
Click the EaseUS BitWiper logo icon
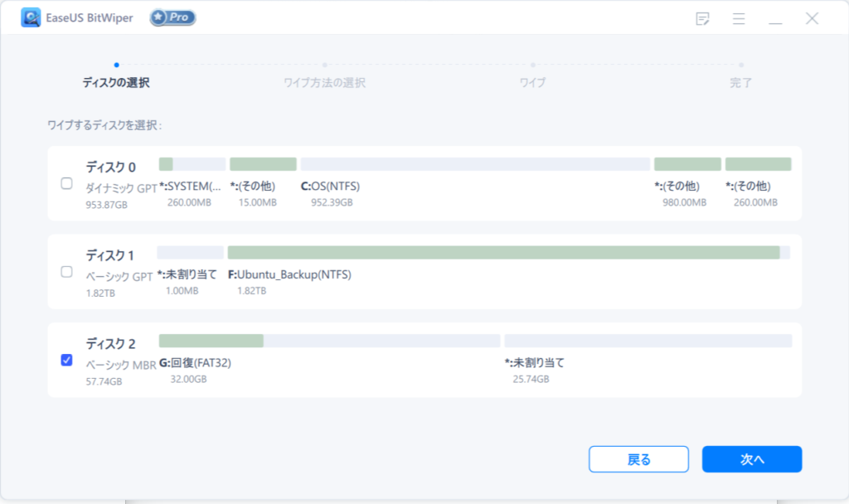pyautogui.click(x=31, y=17)
